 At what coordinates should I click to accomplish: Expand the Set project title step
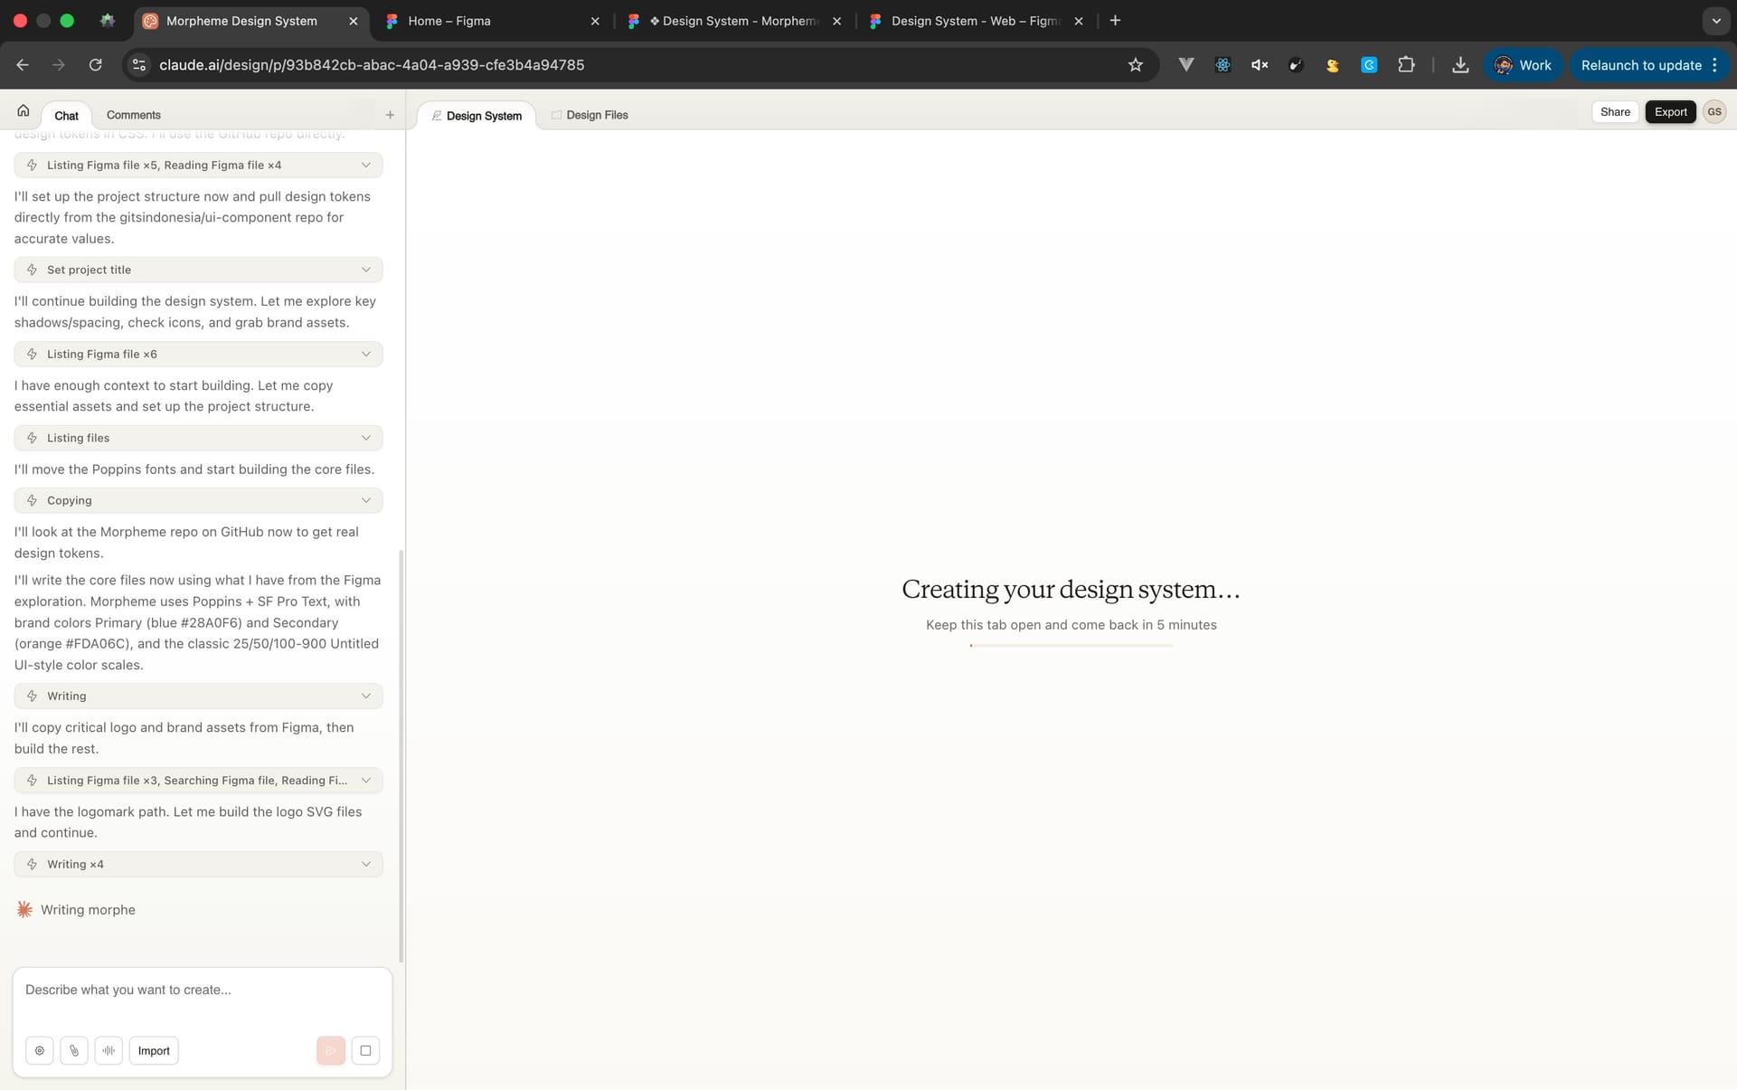coord(198,270)
